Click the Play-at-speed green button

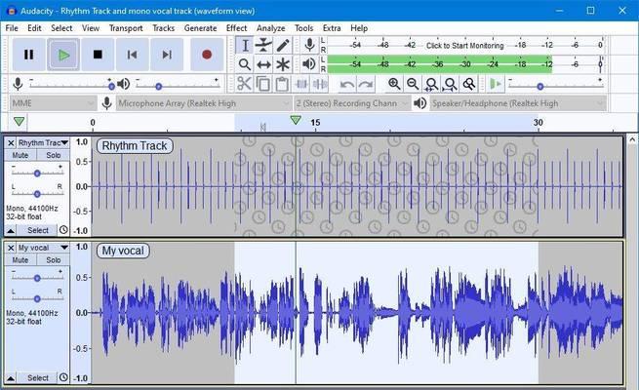496,84
